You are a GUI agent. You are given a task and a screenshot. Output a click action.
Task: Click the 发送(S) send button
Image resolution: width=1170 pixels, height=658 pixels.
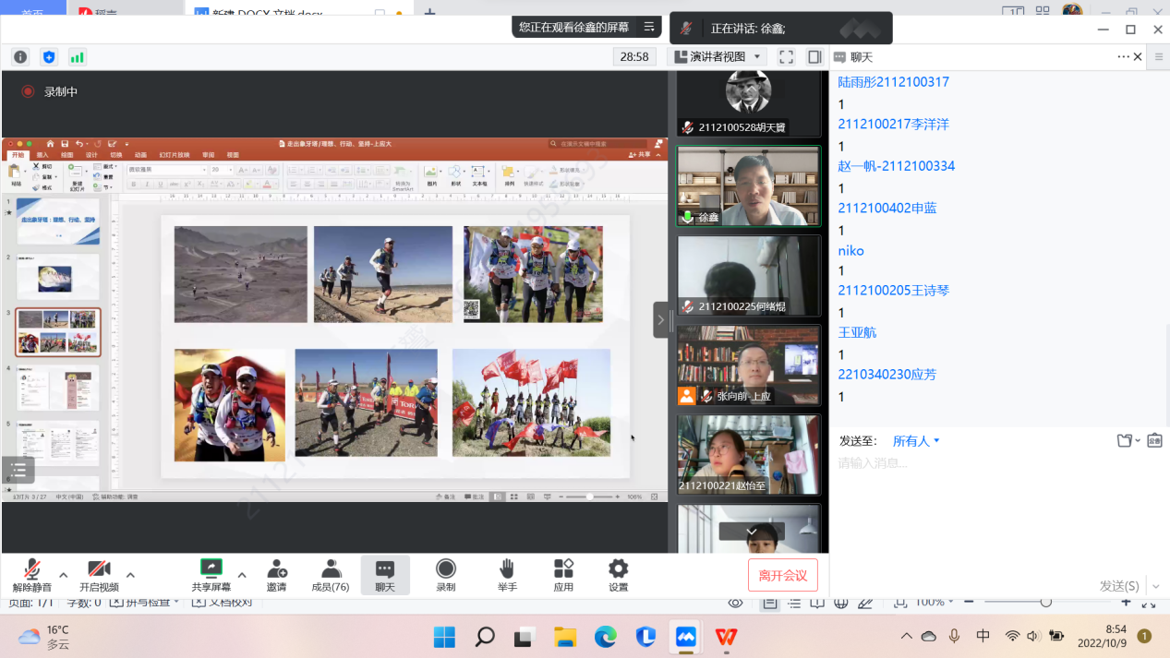[1118, 586]
